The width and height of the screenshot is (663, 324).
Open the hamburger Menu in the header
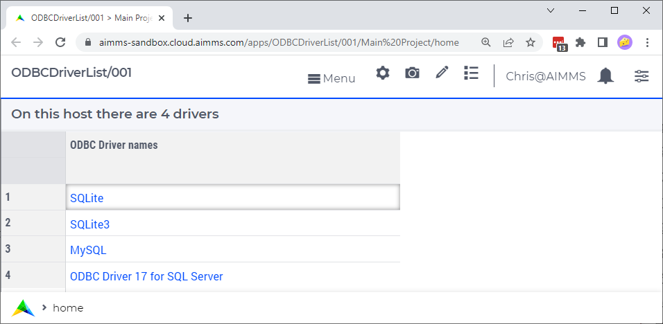coord(331,79)
